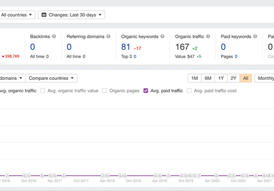Enable the Organic pages checkbox
The width and height of the screenshot is (274, 191).
pyautogui.click(x=105, y=91)
